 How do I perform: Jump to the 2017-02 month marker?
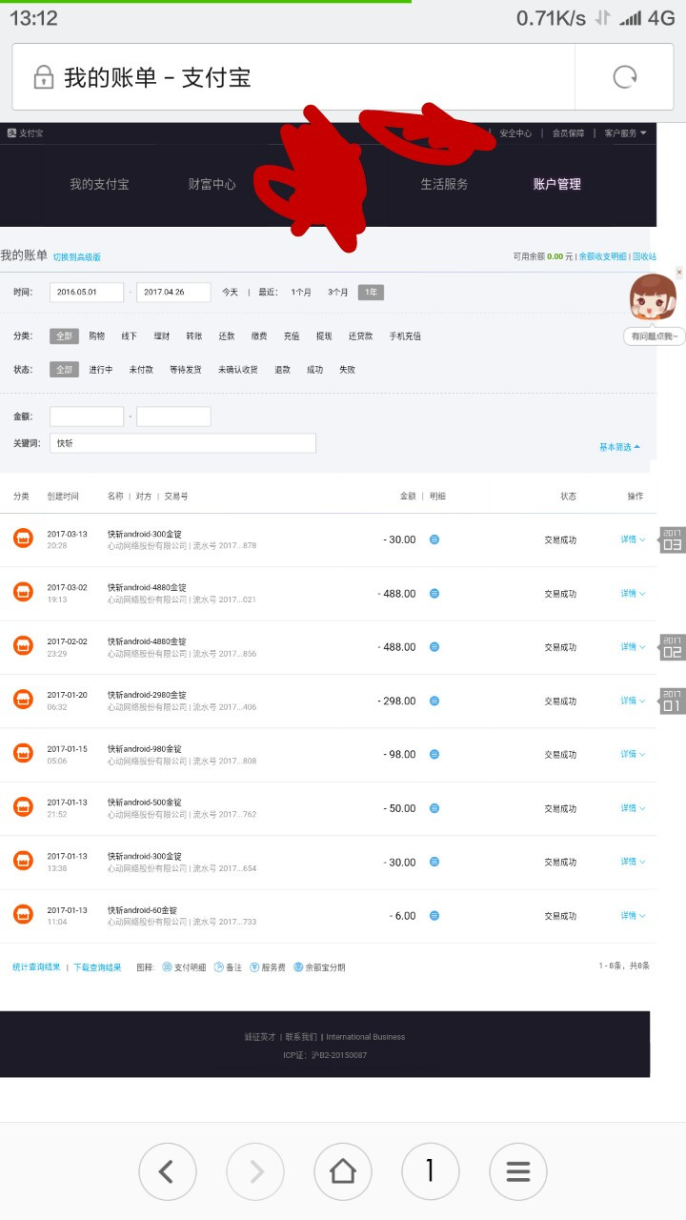[672, 647]
